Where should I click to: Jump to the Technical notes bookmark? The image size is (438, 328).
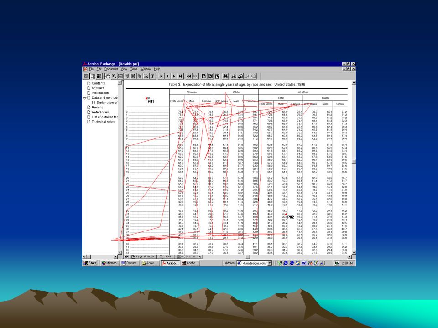[103, 122]
